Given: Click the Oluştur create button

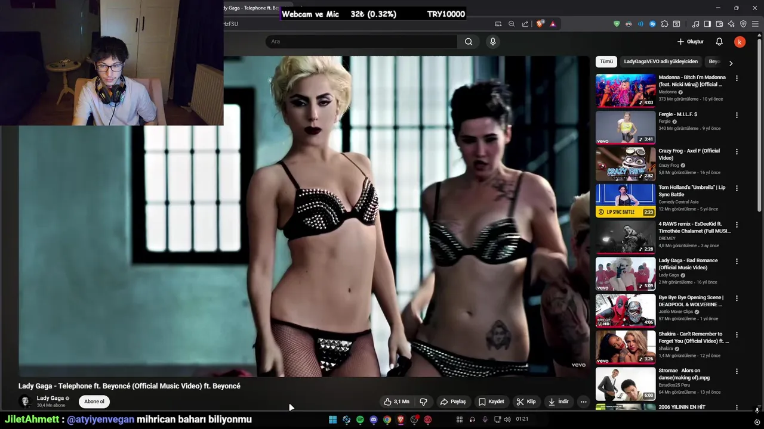Looking at the screenshot, I should 691,42.
